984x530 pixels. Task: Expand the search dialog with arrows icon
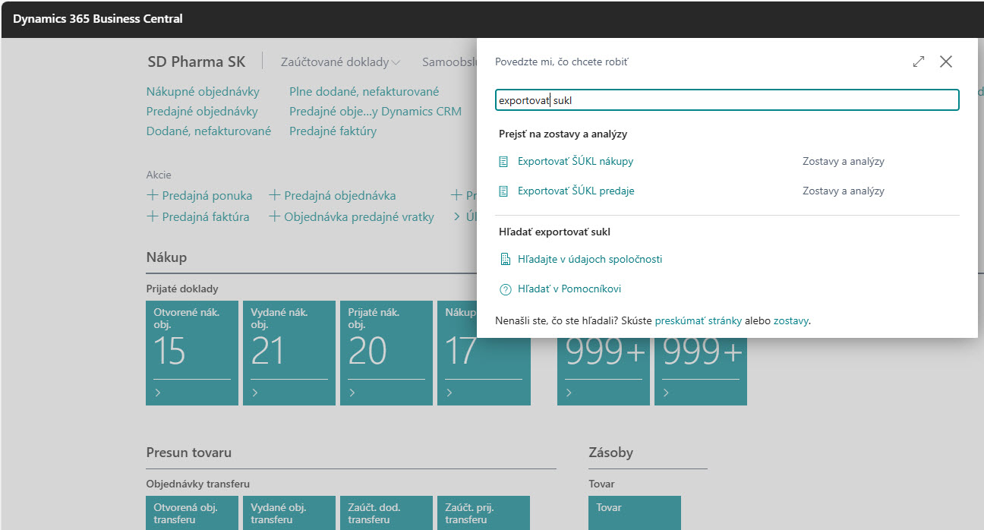coord(919,62)
